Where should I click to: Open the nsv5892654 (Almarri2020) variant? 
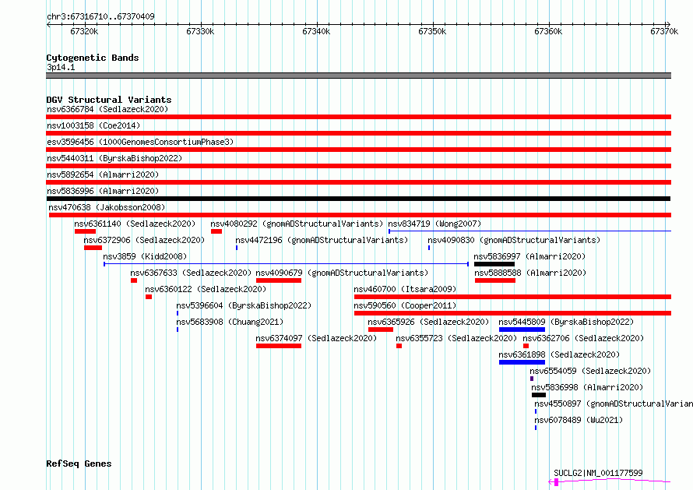[103, 174]
